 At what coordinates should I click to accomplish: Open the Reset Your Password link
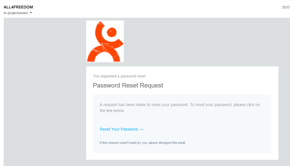(x=121, y=129)
